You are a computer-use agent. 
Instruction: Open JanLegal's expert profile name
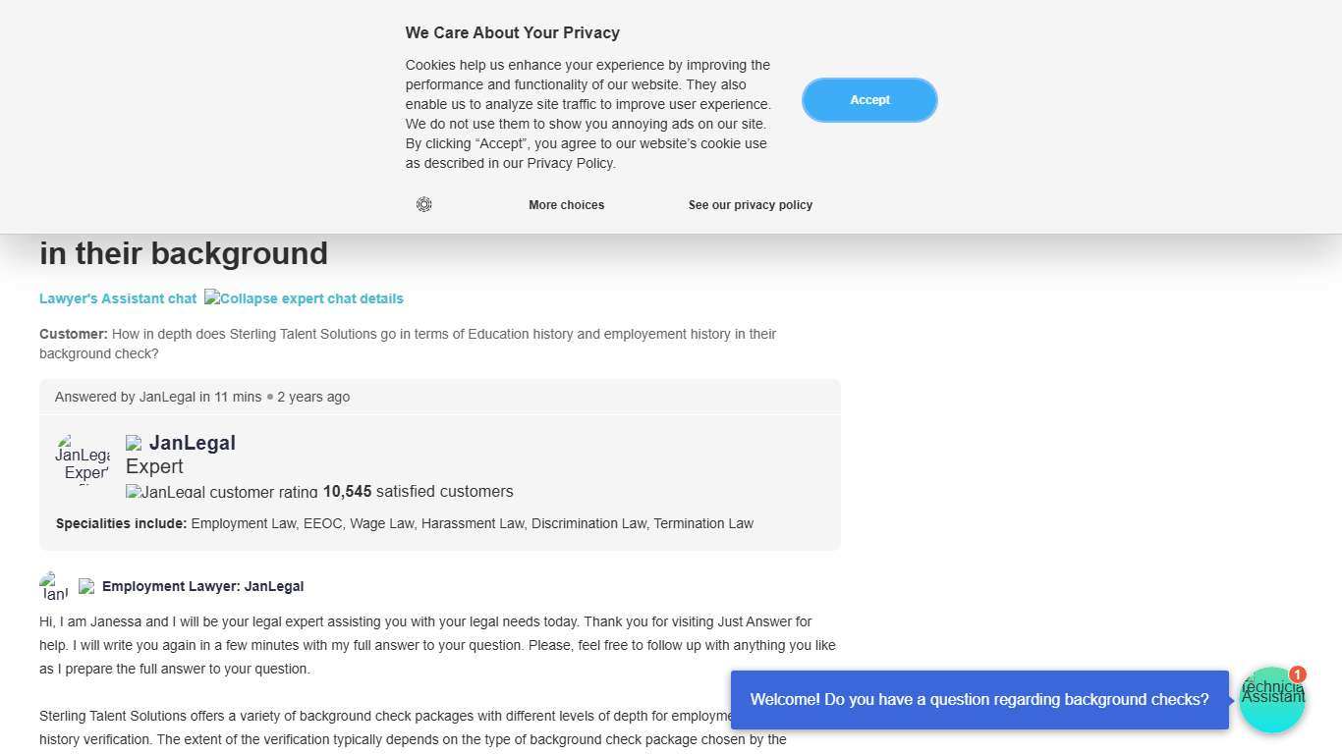pos(193,443)
